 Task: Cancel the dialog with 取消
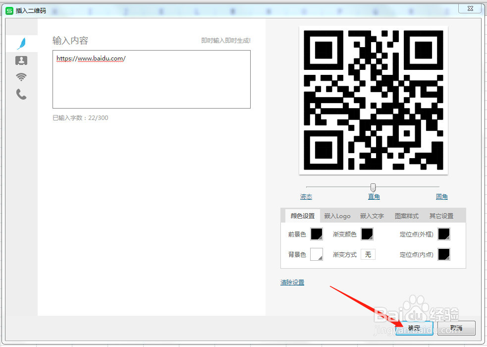click(456, 328)
